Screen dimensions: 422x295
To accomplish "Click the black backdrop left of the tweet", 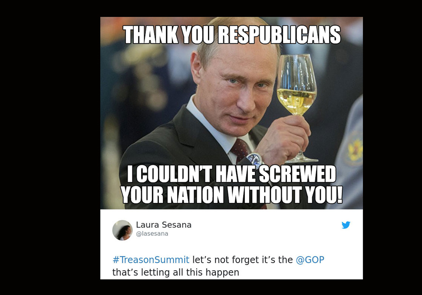I will (50, 147).
